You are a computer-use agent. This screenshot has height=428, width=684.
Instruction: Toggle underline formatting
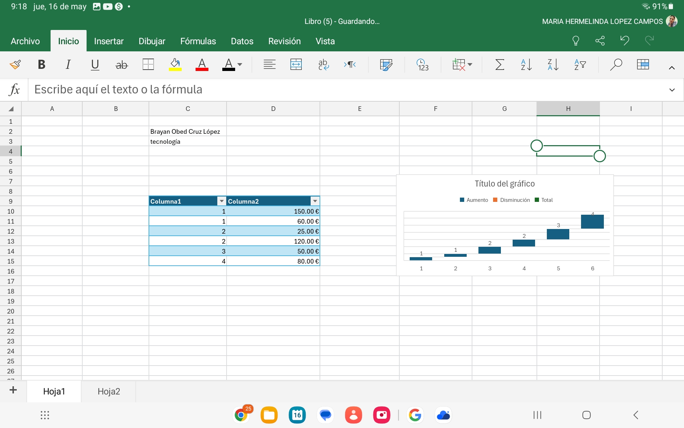95,65
